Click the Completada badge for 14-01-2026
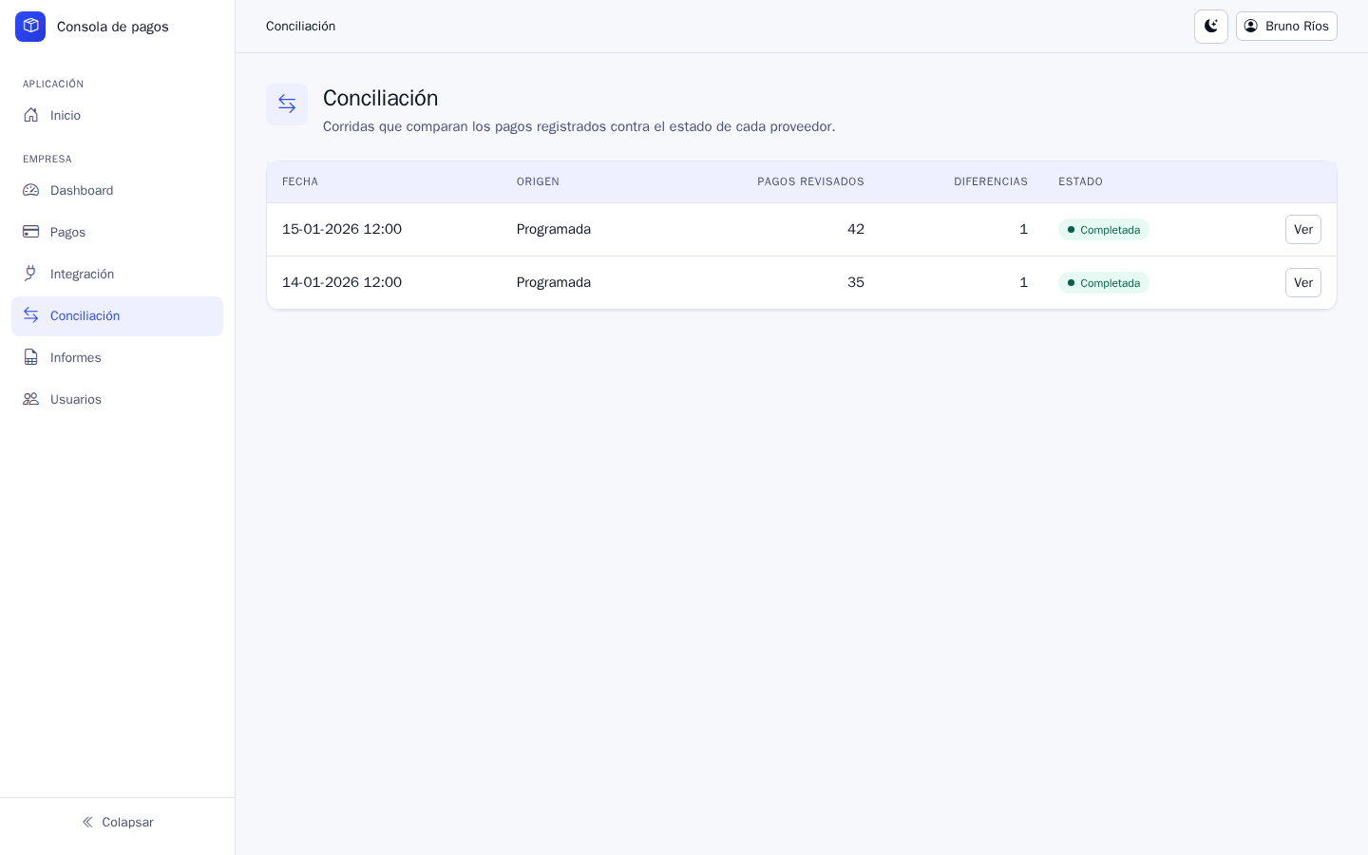The image size is (1368, 855). (1104, 283)
